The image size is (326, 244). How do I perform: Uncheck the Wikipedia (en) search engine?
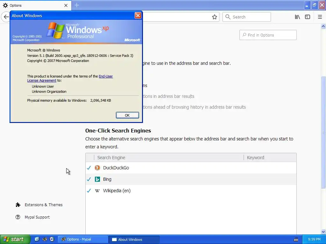[89, 191]
